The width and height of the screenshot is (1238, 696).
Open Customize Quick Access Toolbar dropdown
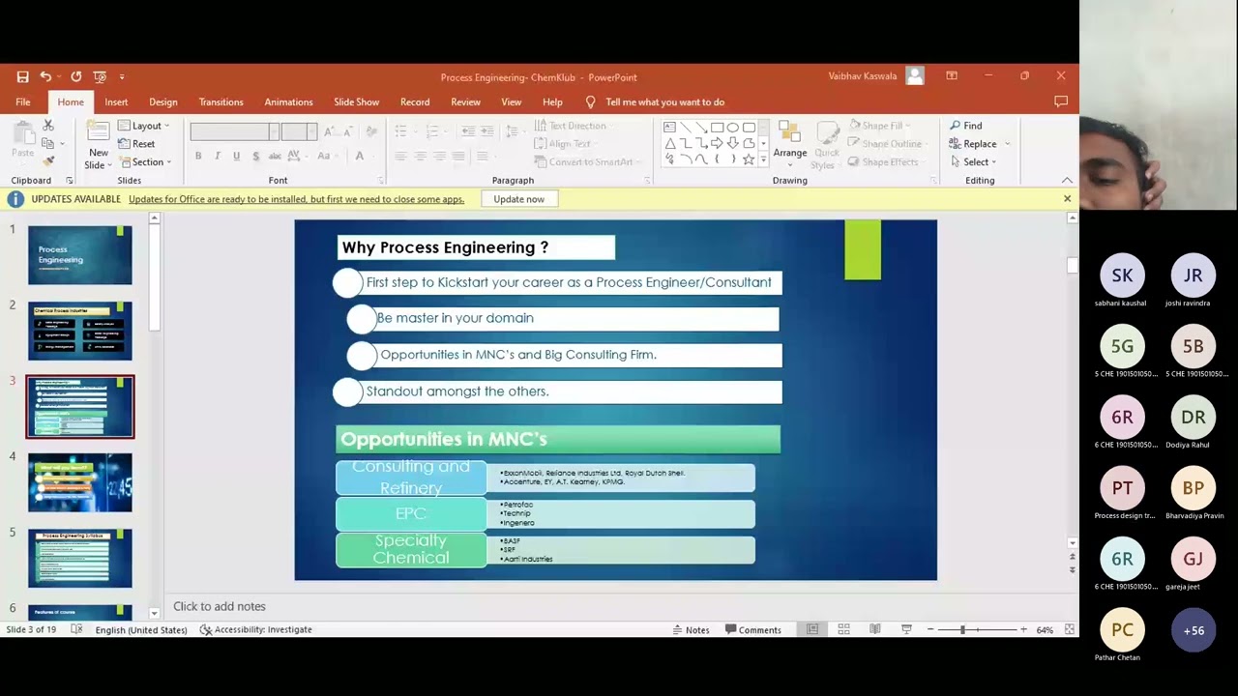coord(121,76)
